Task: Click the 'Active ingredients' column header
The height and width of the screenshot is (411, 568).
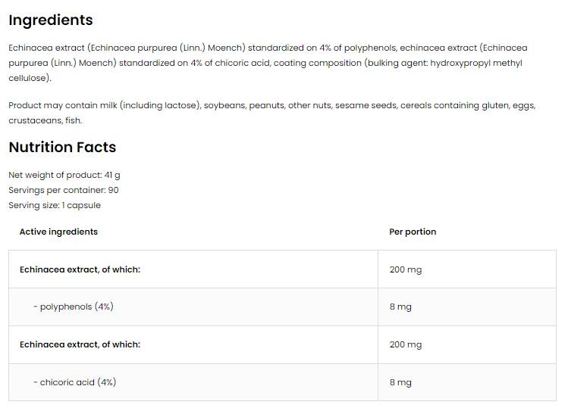Action: tap(58, 232)
